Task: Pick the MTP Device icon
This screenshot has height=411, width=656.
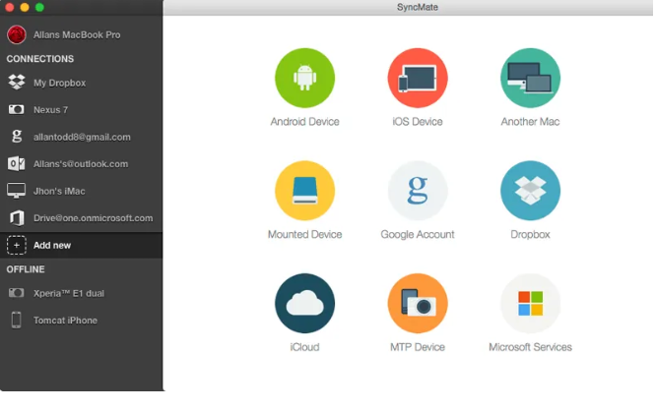Action: pos(418,304)
